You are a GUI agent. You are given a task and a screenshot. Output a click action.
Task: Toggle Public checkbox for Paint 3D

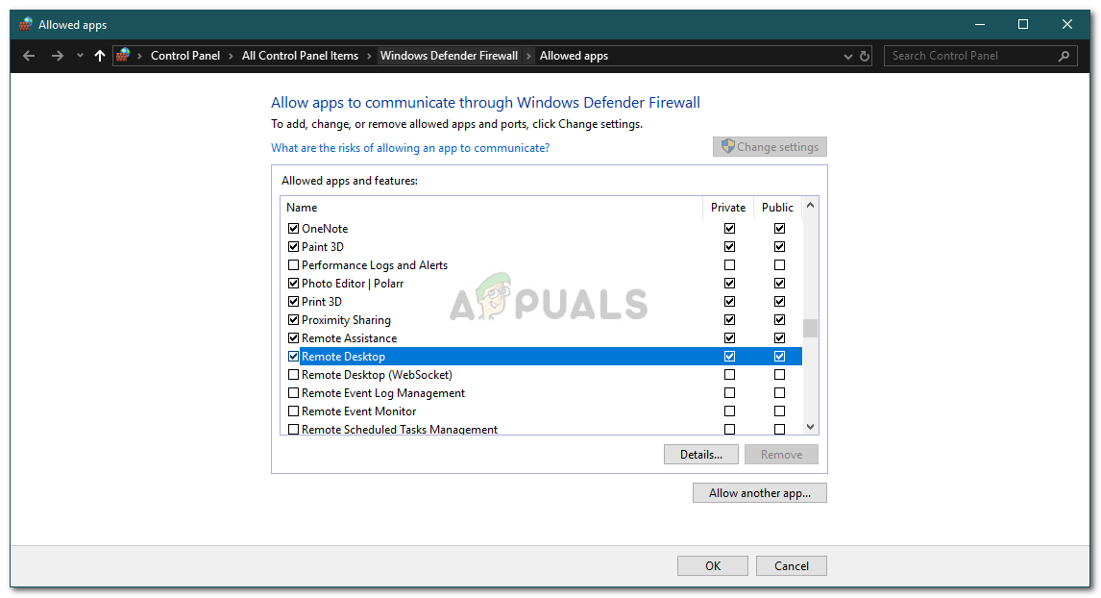(779, 247)
